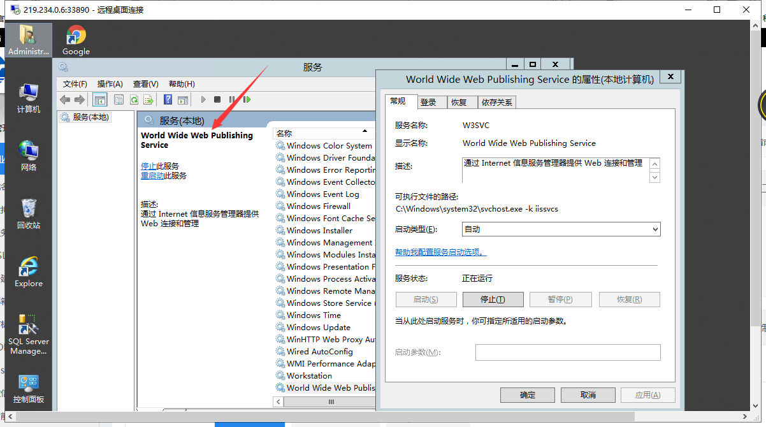Click the 暂停(P) button
The width and height of the screenshot is (766, 427).
pos(560,300)
